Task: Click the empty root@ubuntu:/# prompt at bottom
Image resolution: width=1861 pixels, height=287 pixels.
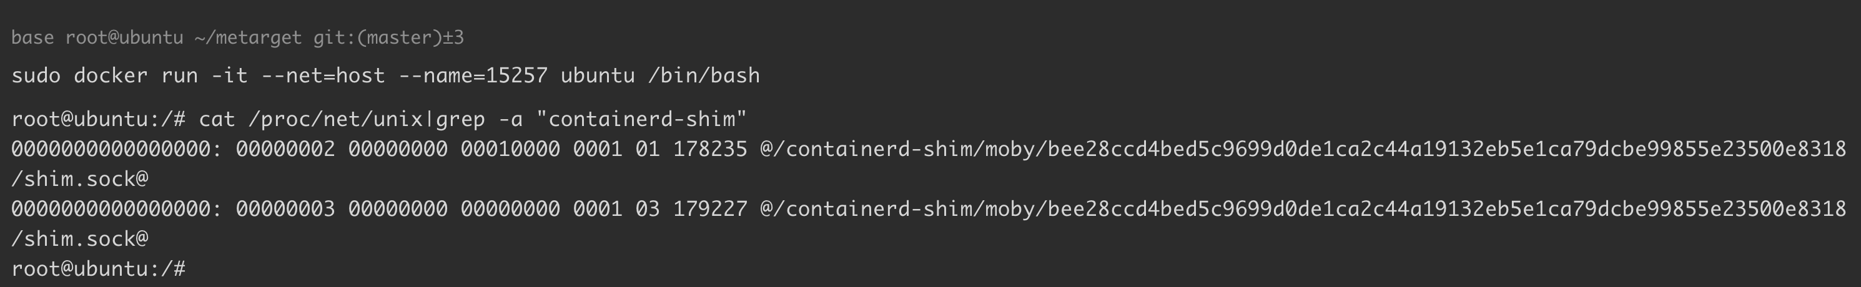Action: 98,269
